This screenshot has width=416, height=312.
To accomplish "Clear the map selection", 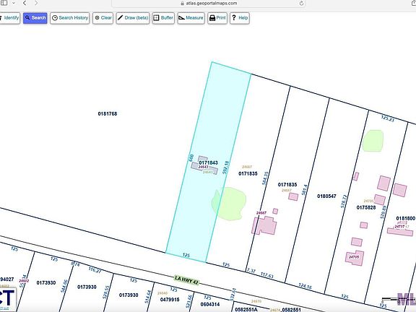I will tap(103, 18).
